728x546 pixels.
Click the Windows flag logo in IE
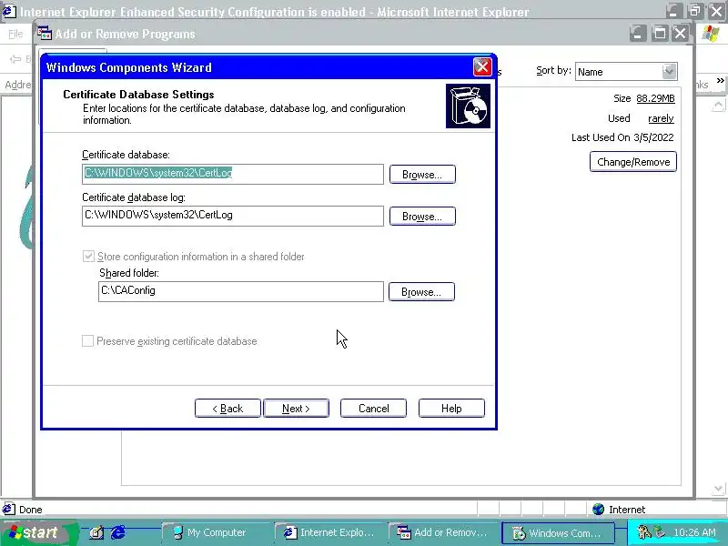(x=711, y=34)
